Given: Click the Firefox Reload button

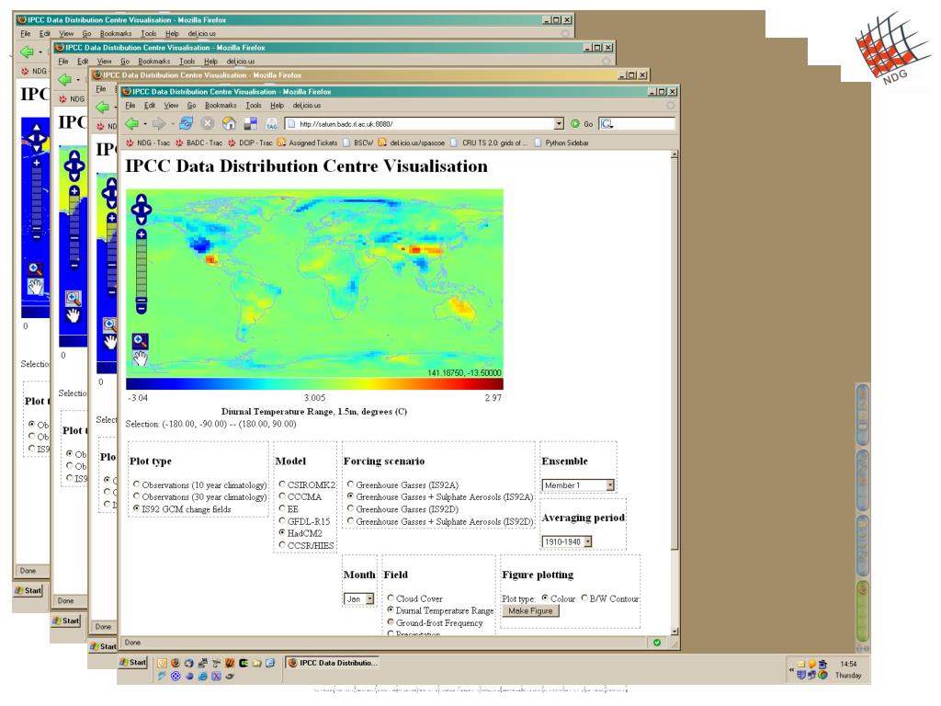Looking at the screenshot, I should pyautogui.click(x=185, y=123).
